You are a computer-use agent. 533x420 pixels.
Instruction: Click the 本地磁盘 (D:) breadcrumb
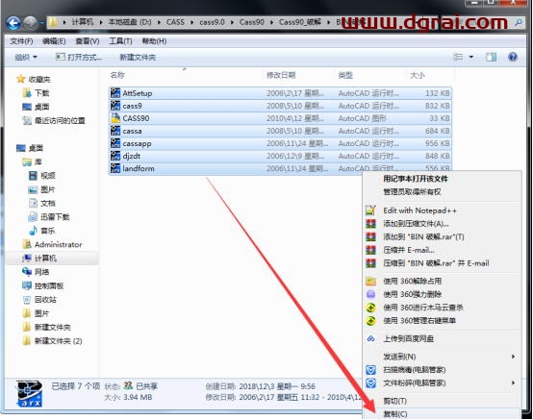pyautogui.click(x=130, y=22)
